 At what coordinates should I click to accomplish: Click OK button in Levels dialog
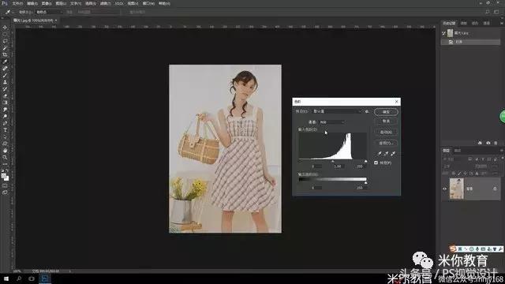(386, 112)
